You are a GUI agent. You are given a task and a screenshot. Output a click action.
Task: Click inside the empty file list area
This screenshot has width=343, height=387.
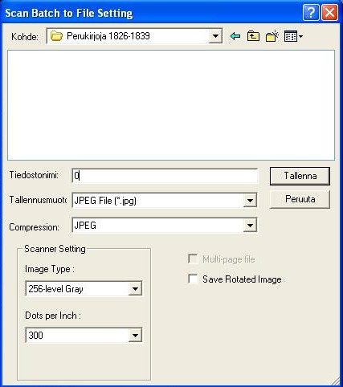[171, 105]
